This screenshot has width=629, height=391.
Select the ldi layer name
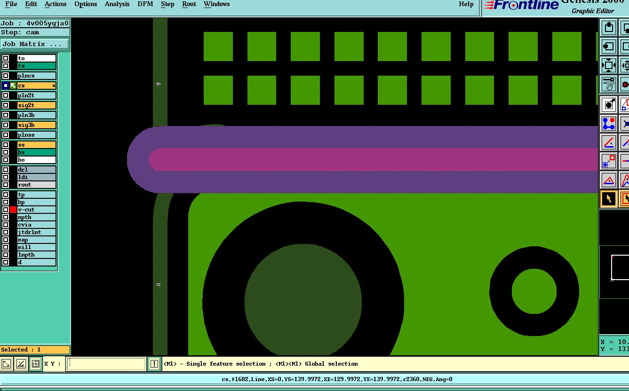tap(37, 177)
